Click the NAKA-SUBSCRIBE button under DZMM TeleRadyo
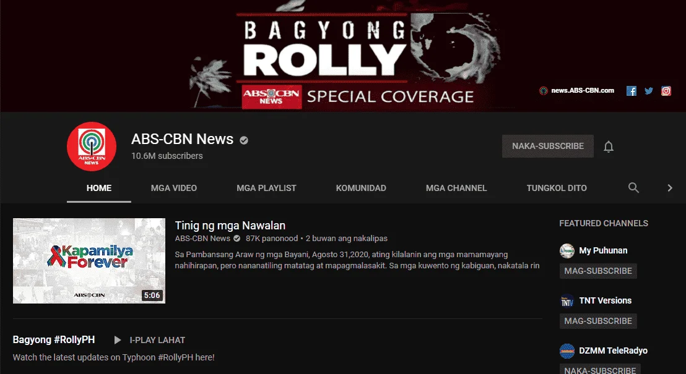The height and width of the screenshot is (374, 686). pos(600,369)
